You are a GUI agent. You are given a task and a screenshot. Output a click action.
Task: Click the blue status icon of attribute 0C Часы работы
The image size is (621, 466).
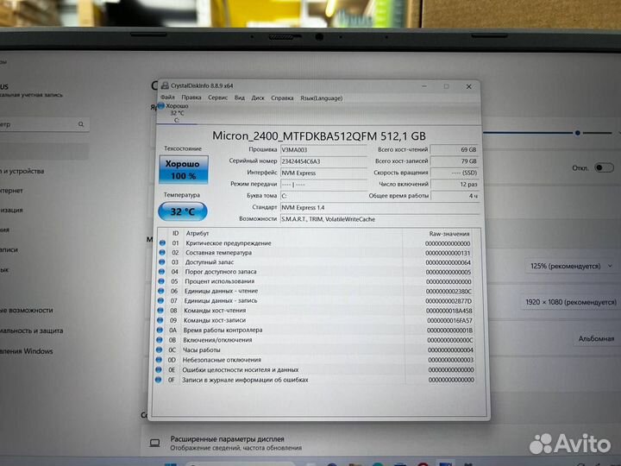161,349
